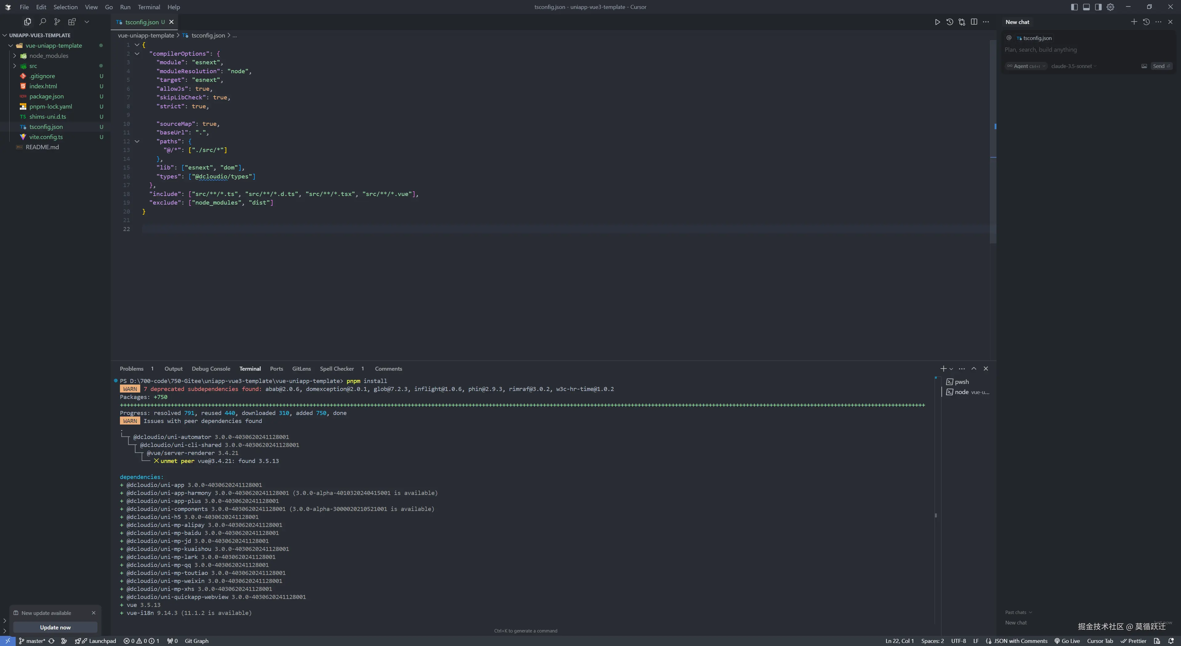1181x646 pixels.
Task: Open the Search icon in sidebar
Action: (43, 22)
